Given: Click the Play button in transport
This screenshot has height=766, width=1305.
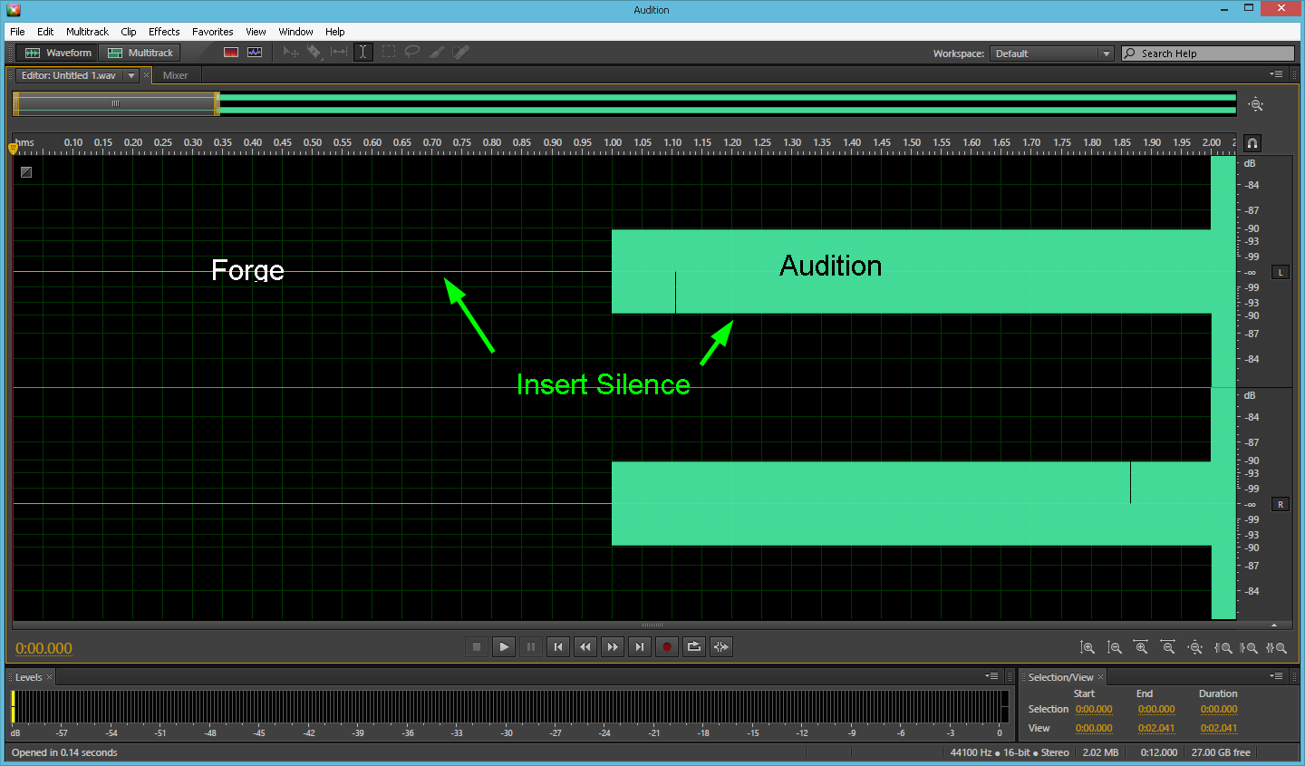Looking at the screenshot, I should (x=504, y=647).
